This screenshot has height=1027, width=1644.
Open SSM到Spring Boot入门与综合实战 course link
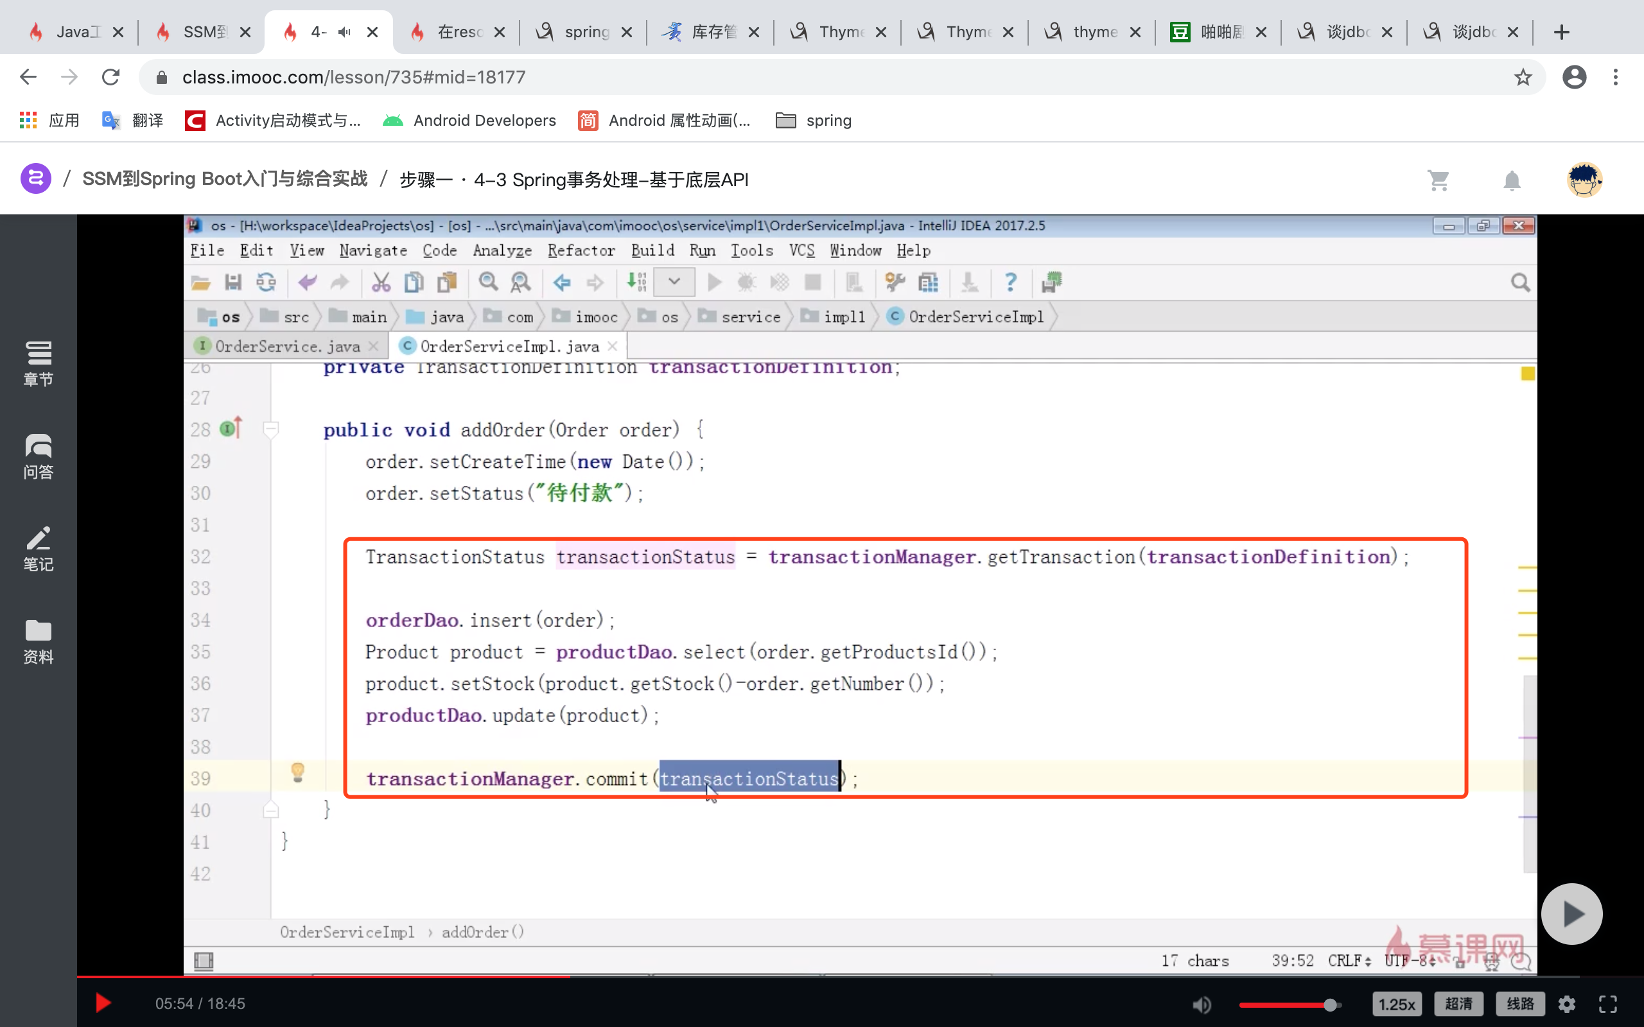pos(225,179)
